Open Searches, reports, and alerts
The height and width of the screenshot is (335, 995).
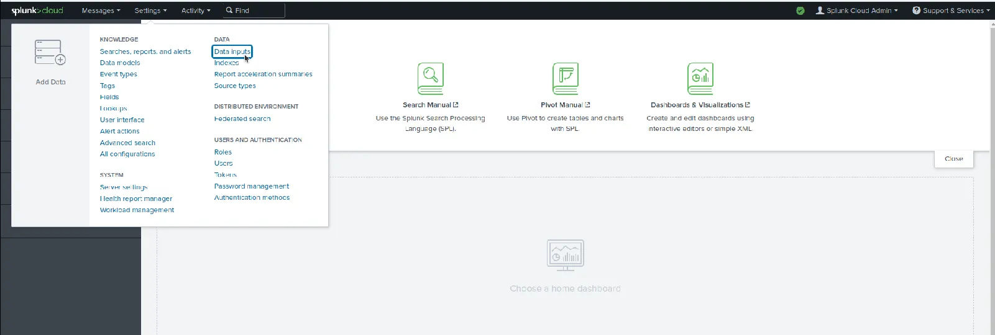pyautogui.click(x=145, y=51)
